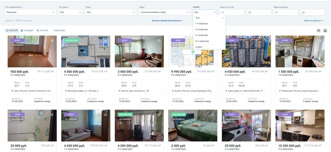331x152 pixels.
Task: Favorite the Людиново 1 550 000 руб. apartment
Action: click(x=320, y=40)
